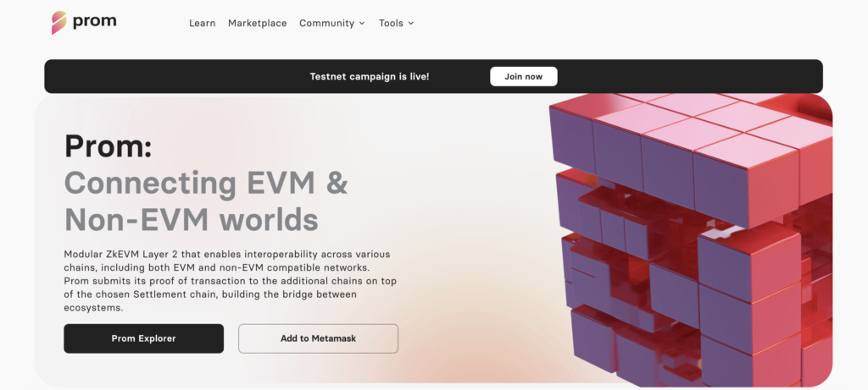This screenshot has width=868, height=390.
Task: Expand the Tools dropdown chevron
Action: click(x=411, y=23)
